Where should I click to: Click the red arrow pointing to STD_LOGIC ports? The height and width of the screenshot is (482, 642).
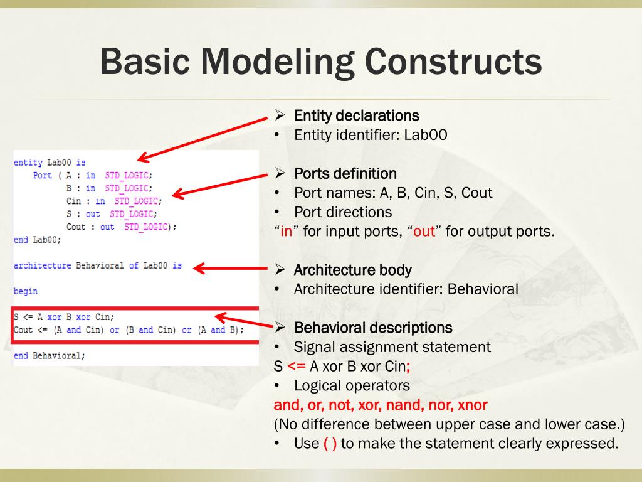point(219,187)
